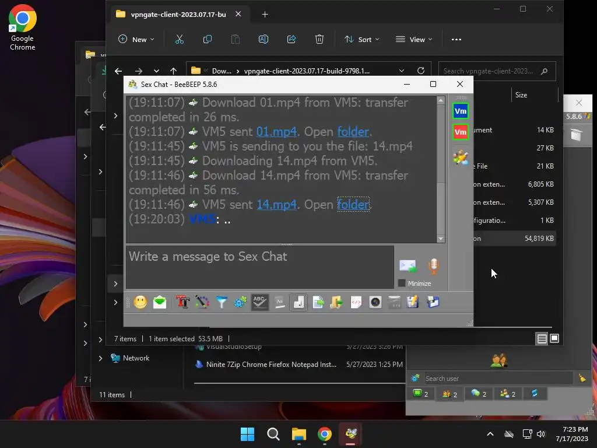Click chat scrollbar up arrow
597x448 pixels.
click(441, 100)
